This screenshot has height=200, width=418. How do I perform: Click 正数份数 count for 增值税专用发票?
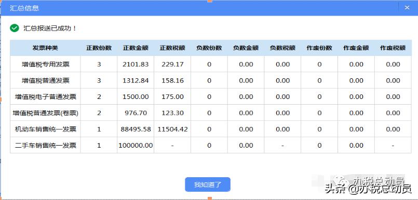(99, 64)
